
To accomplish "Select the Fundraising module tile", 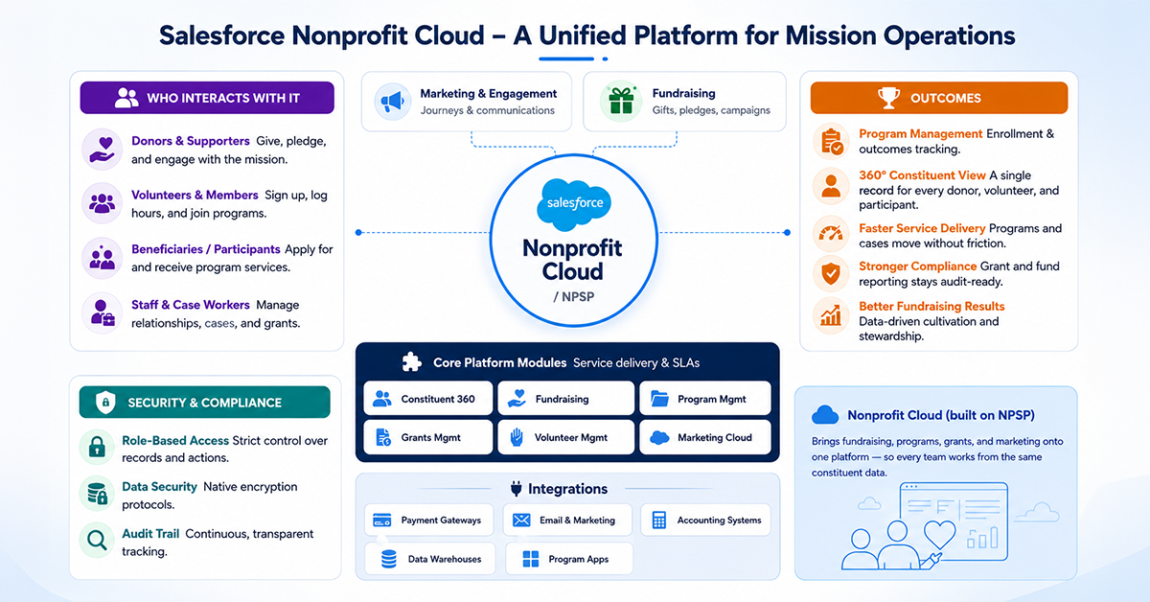I will point(566,399).
